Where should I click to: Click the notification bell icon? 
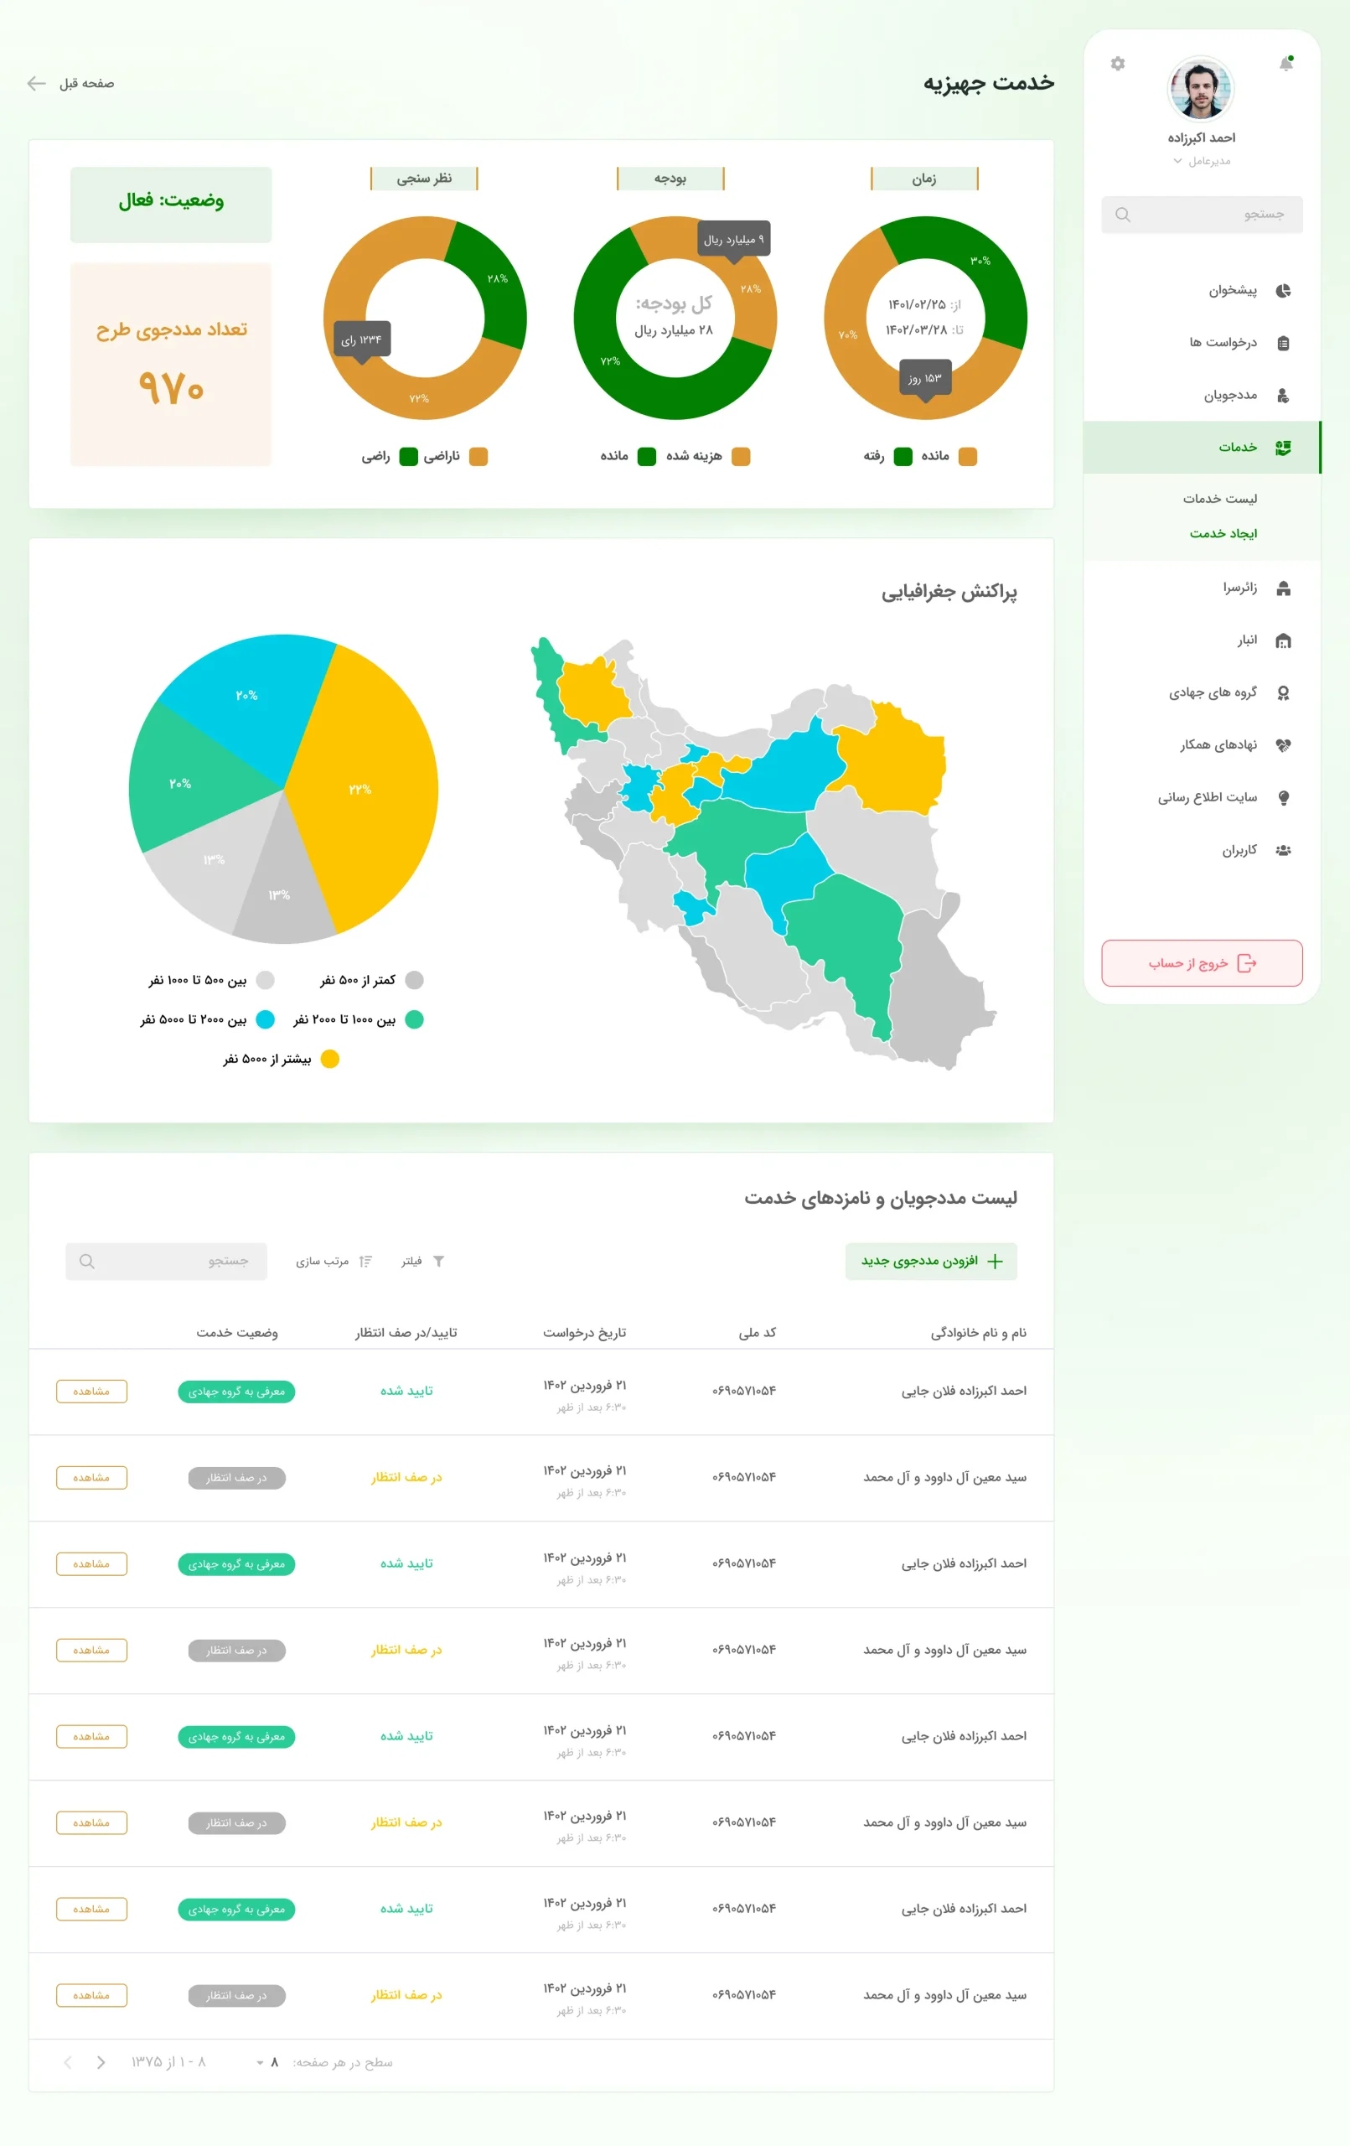click(x=1285, y=63)
